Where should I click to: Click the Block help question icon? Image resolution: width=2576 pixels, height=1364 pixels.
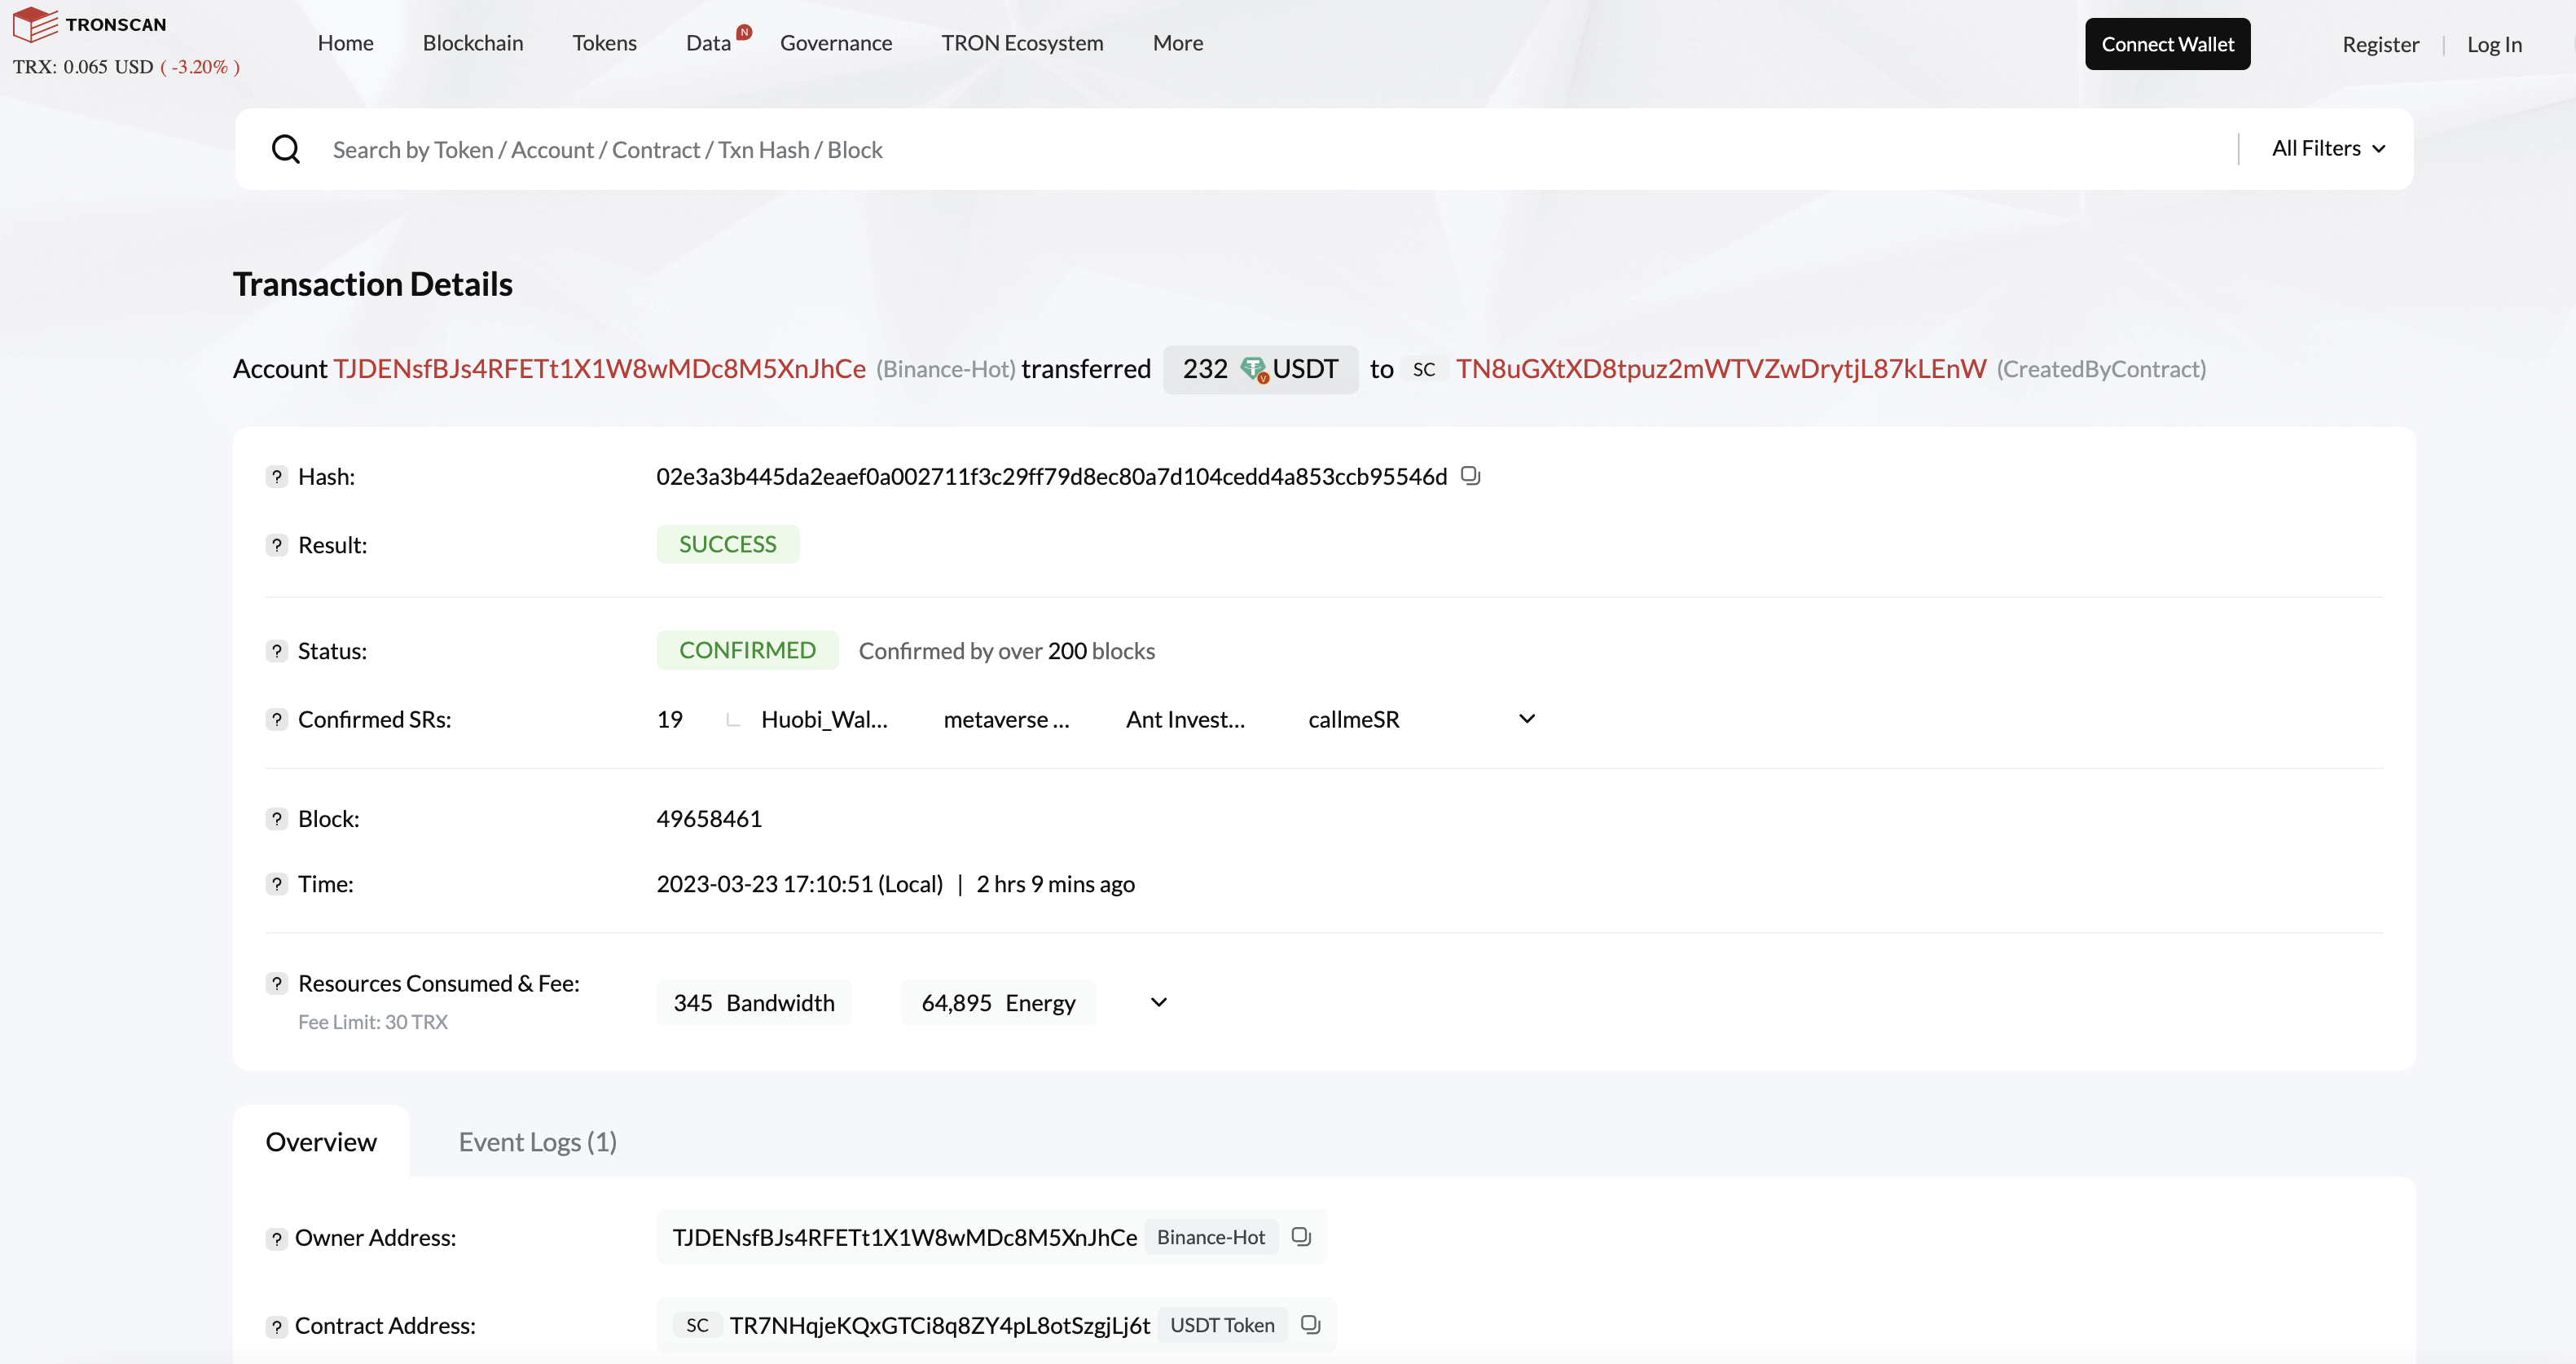pyautogui.click(x=277, y=818)
